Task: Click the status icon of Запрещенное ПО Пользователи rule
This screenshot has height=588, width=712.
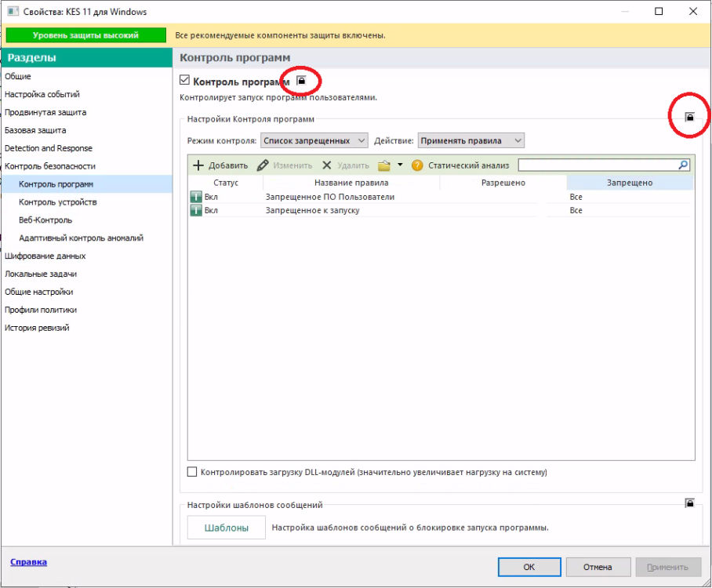Action: (196, 197)
